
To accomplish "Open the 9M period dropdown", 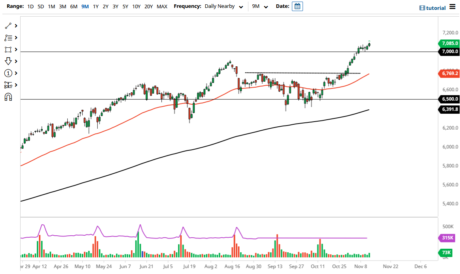I will 260,6.
